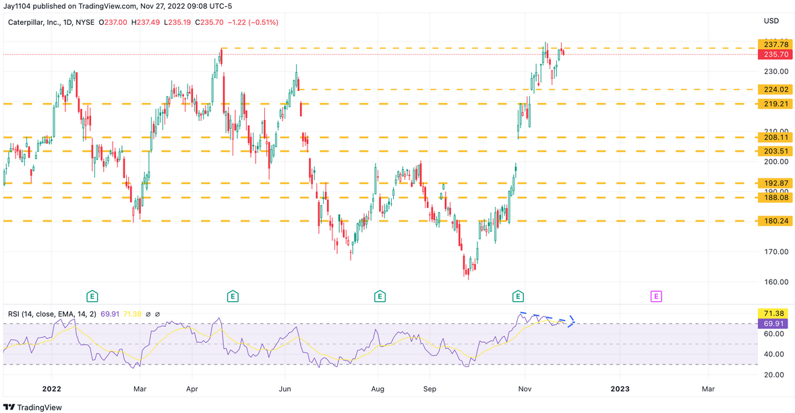Click the 60.00 RSI axis tick
Image resolution: width=795 pixels, height=413 pixels.
click(775, 334)
